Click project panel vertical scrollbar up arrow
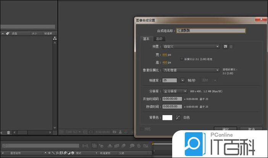Viewport: 268px width, 158px height. click(x=55, y=43)
